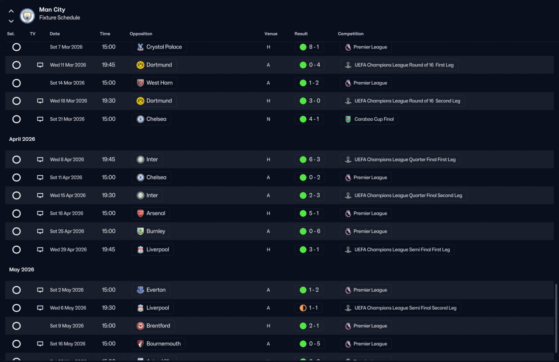Sort fixtures by Time column header
Screen dimensions: 559x362
105,34
